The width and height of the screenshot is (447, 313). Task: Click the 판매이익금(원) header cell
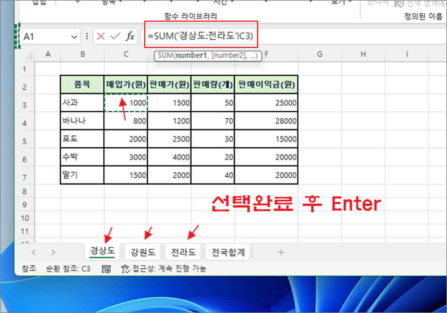tap(266, 85)
